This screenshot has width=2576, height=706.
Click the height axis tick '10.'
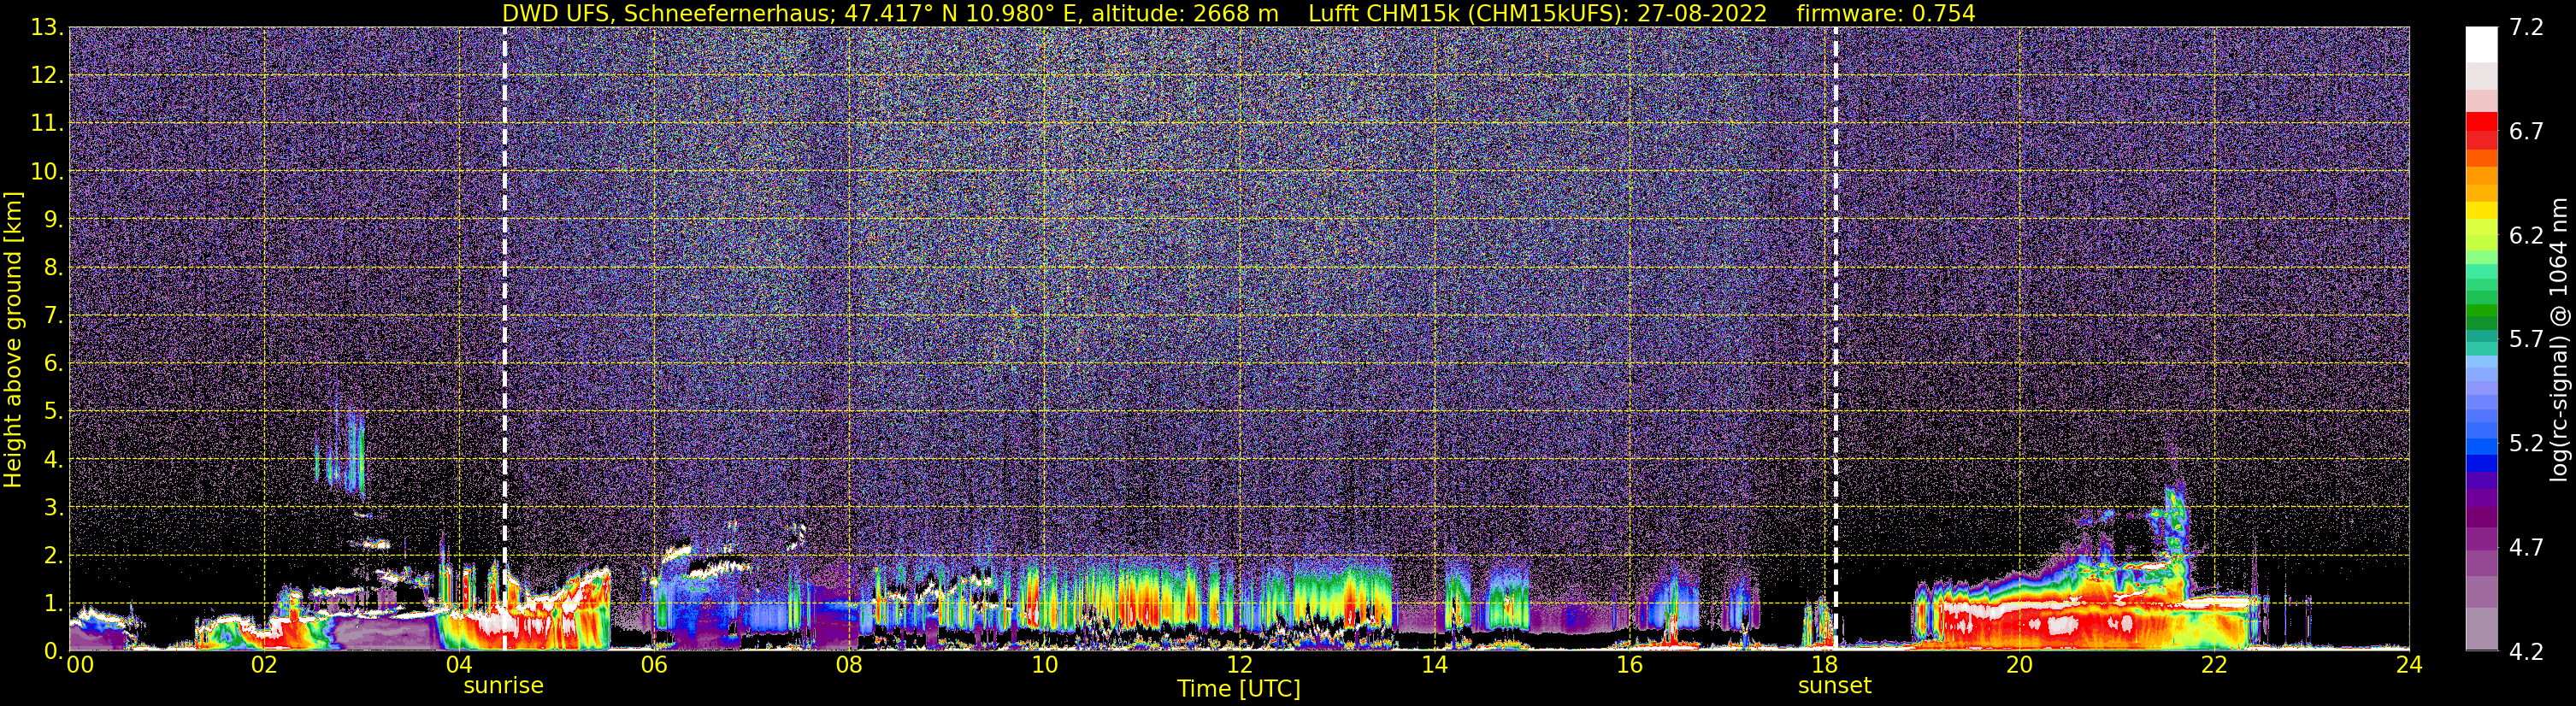(x=47, y=172)
